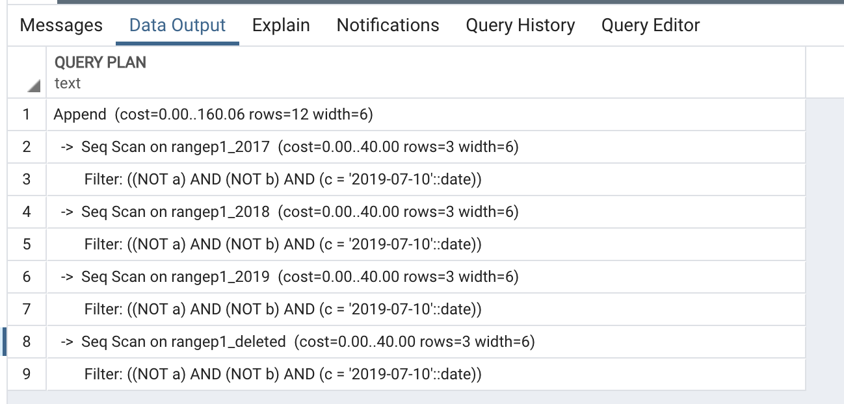Select the Data Output tab

(x=178, y=25)
